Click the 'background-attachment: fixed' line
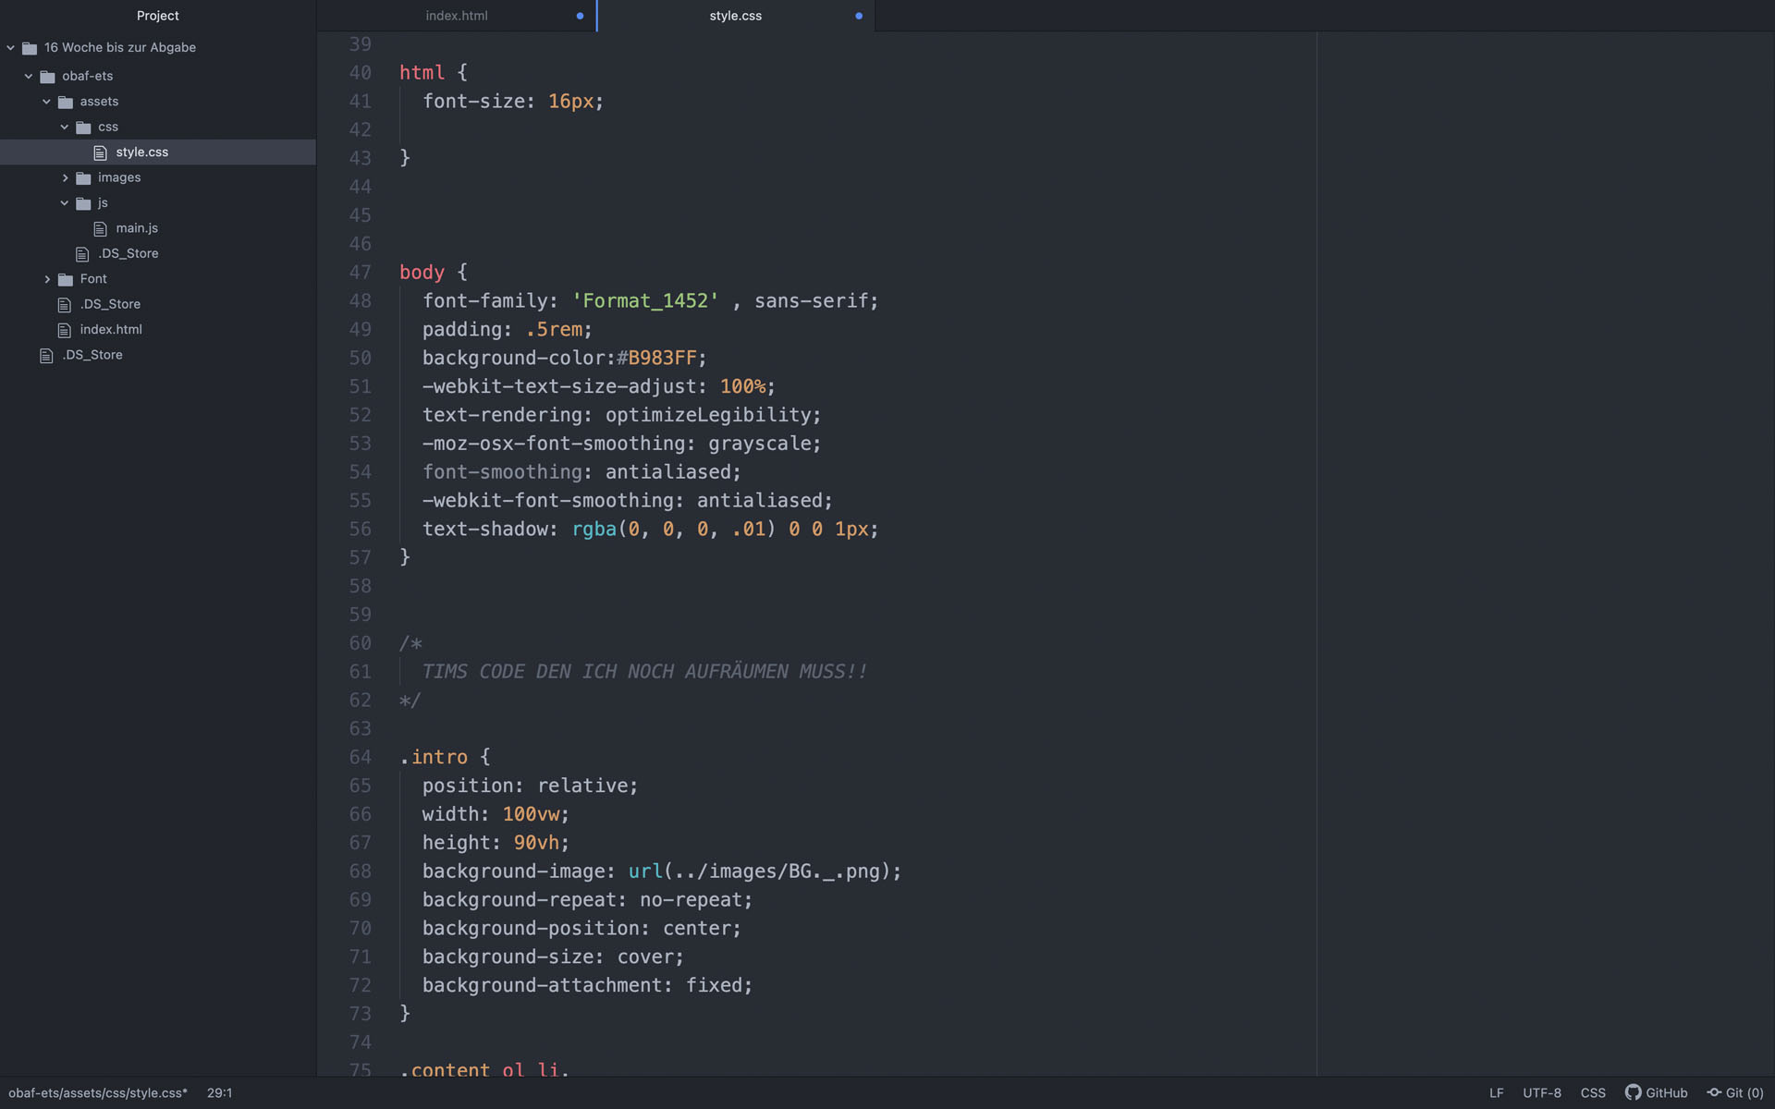Viewport: 1775px width, 1109px height. pos(587,986)
